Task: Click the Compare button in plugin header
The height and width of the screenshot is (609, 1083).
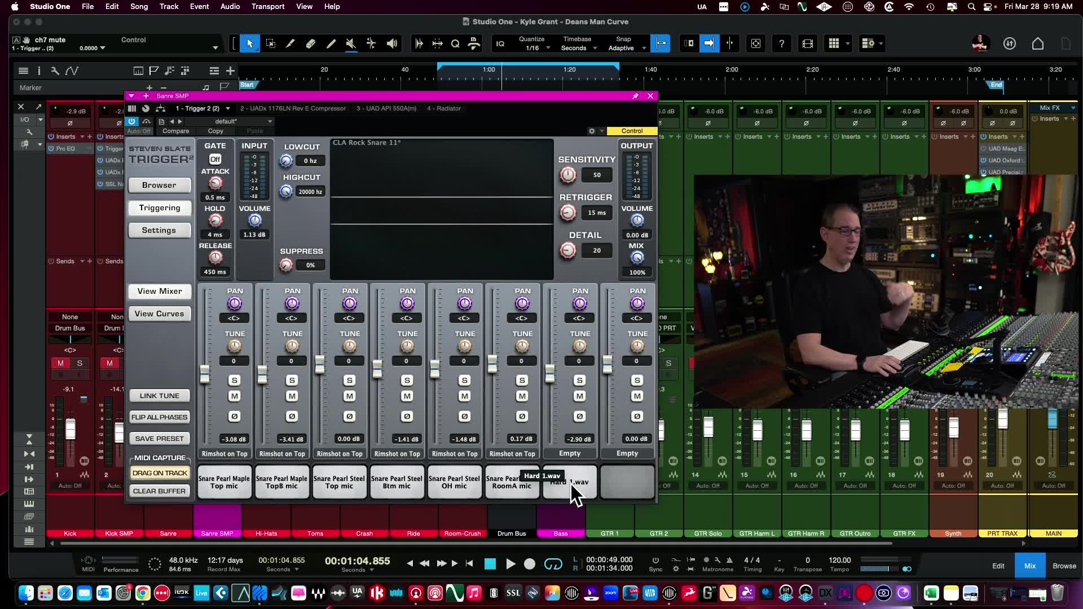Action: (176, 131)
